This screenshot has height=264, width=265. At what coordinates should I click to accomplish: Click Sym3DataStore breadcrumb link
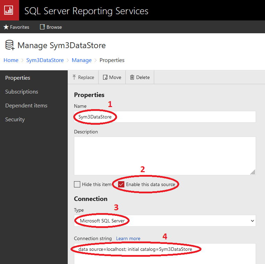tap(45, 60)
